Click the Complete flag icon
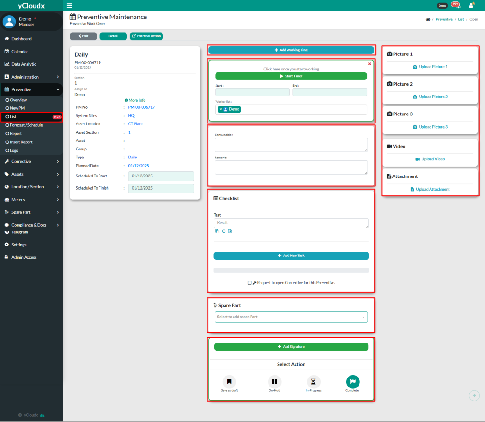The height and width of the screenshot is (422, 485). pos(352,381)
